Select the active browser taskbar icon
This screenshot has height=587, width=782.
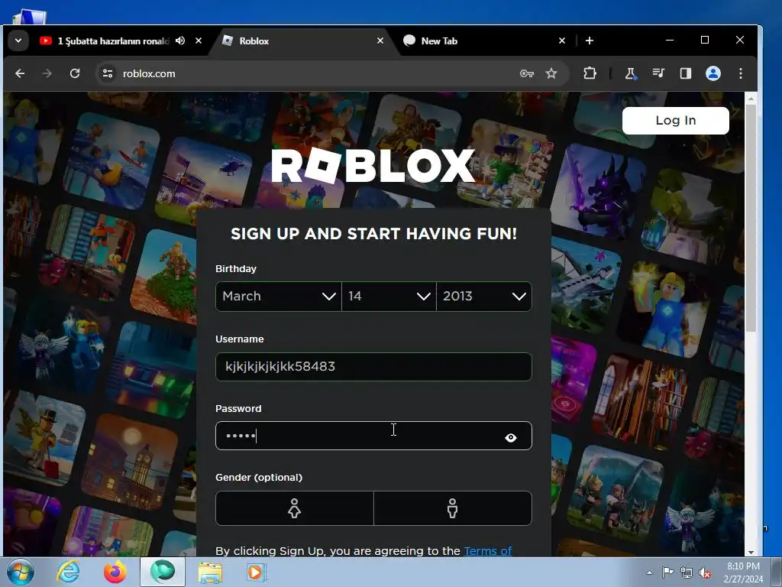[x=163, y=572]
